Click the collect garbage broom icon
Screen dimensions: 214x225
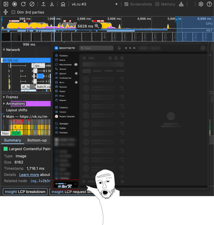tap(181, 4)
